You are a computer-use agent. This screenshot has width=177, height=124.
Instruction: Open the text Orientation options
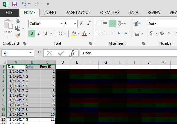121,24
